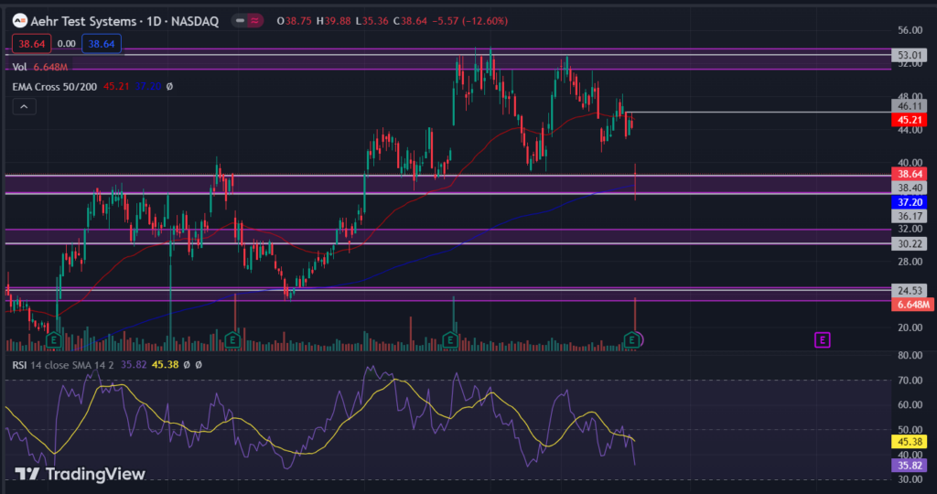Screen dimensions: 937x494
Task: Click the blue 38.64 buy price box
Action: click(x=102, y=44)
